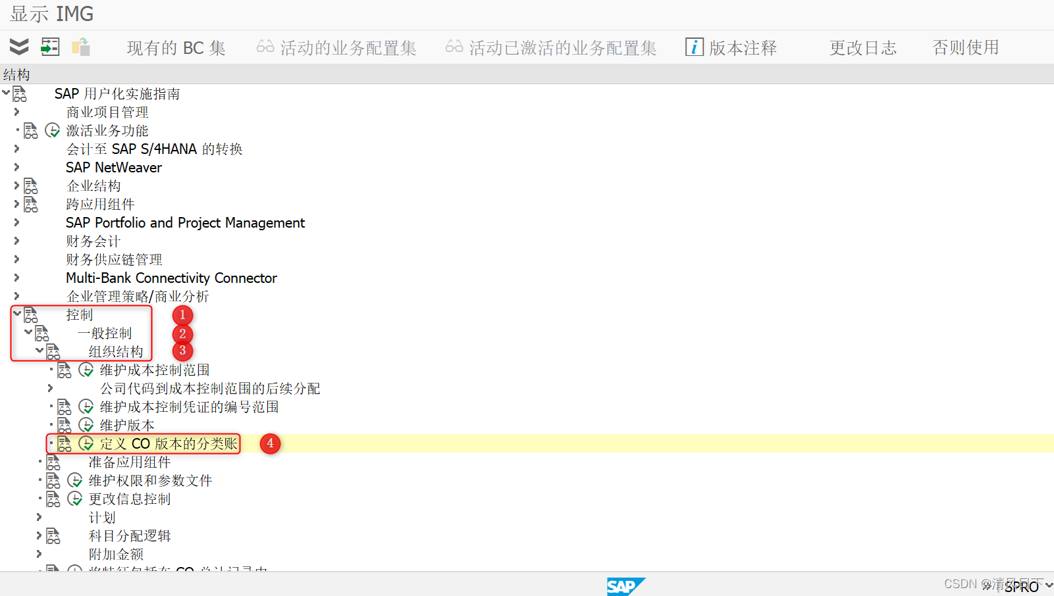Open documentation icon for 科目分配逻辑

click(x=53, y=536)
